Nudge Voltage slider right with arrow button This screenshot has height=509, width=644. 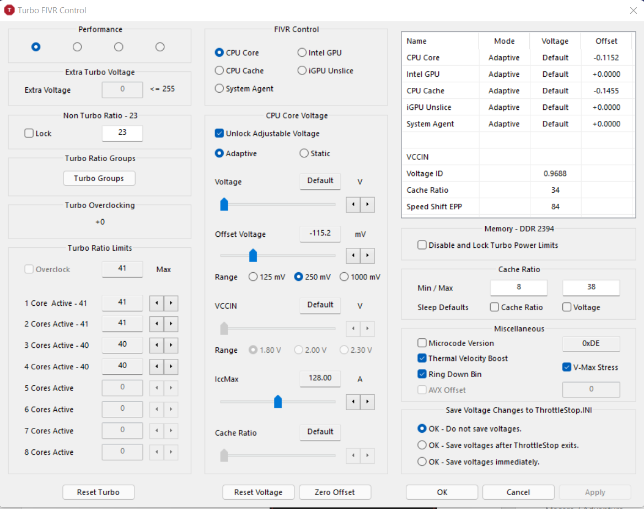click(367, 205)
